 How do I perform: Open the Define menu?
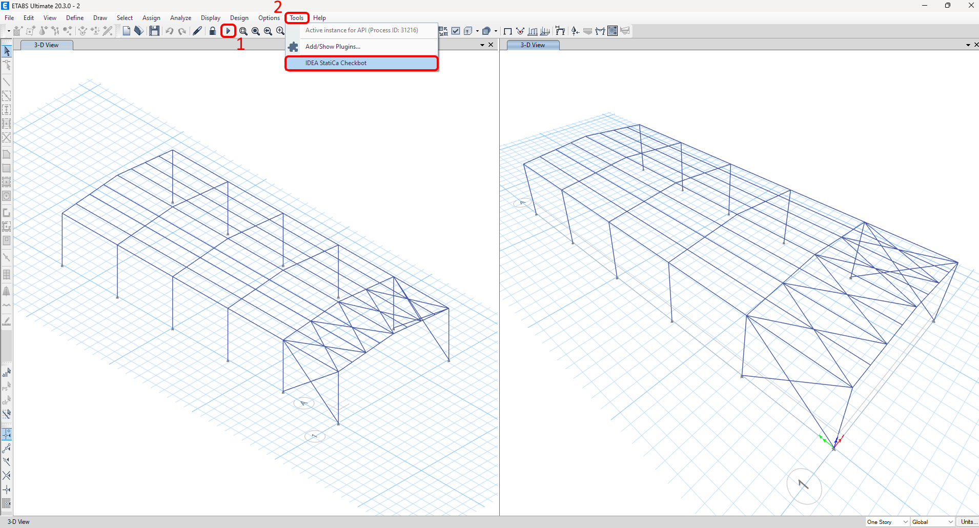(75, 17)
